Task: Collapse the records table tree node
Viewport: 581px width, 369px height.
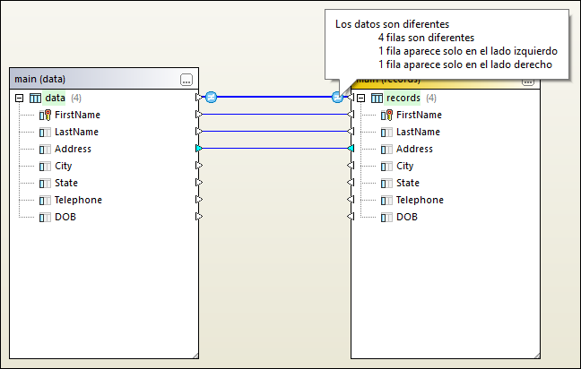Action: point(361,99)
